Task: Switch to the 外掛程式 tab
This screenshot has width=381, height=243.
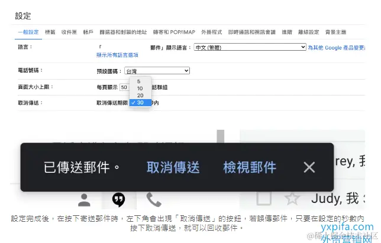Action: point(211,32)
